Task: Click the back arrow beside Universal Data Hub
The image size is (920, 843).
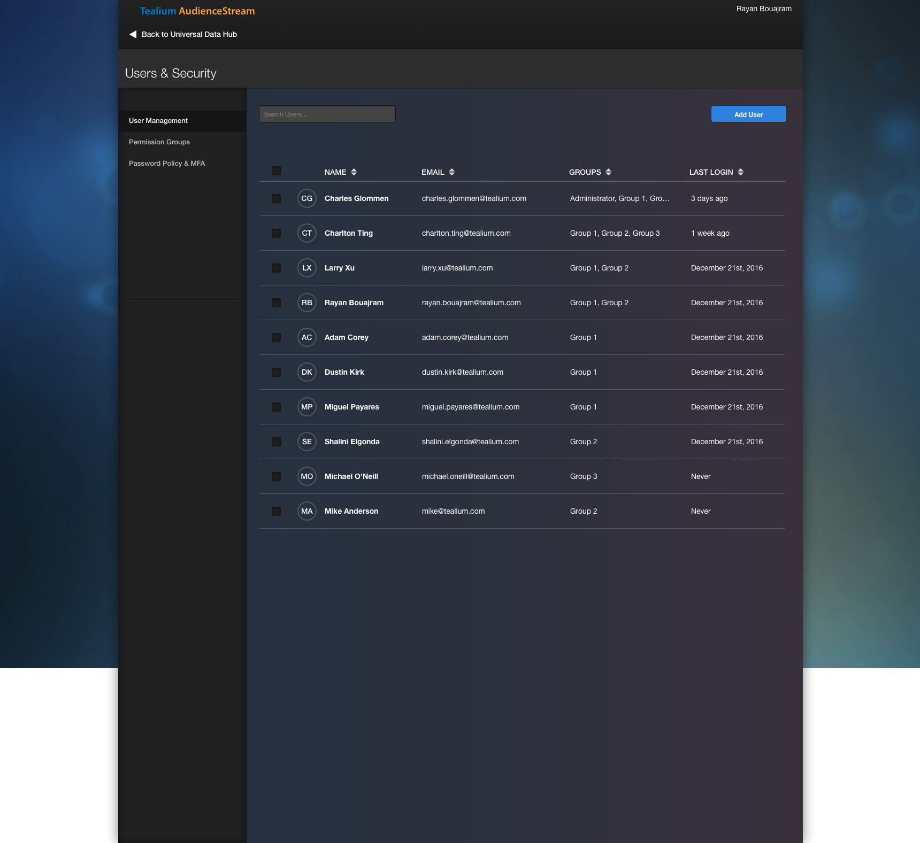Action: [x=132, y=34]
